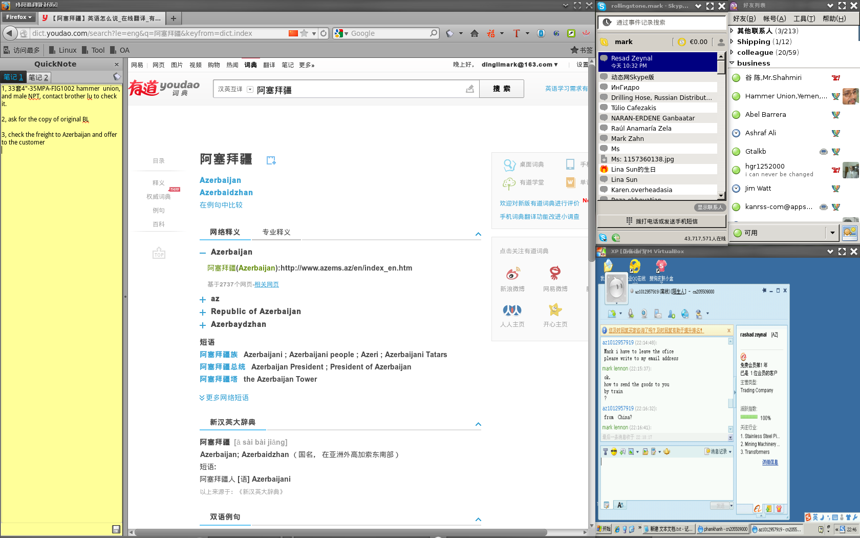
Task: Collapse the 网络释义 section chevron
Action: click(478, 234)
